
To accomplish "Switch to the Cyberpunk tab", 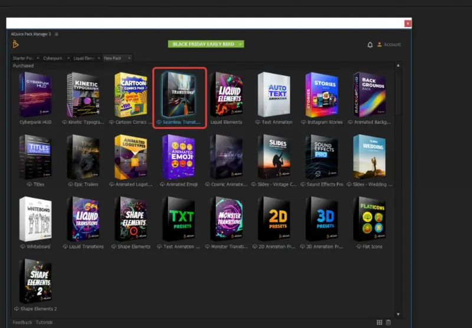I will tap(53, 58).
